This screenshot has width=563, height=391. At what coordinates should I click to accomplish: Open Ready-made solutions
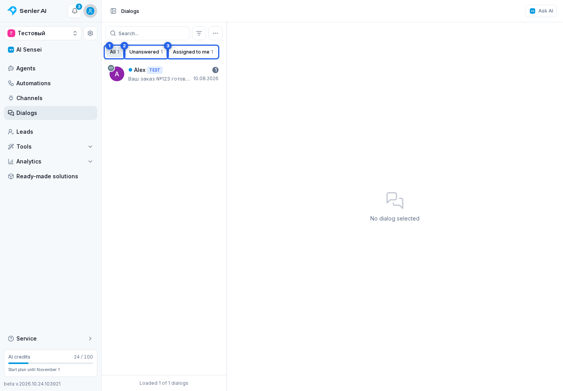[51, 176]
